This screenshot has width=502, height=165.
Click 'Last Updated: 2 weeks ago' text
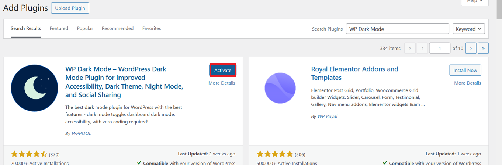[x=206, y=154]
